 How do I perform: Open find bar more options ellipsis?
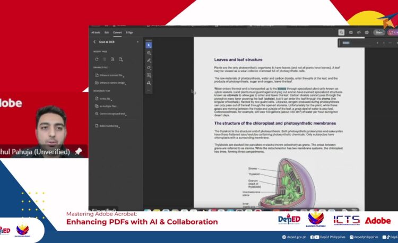[x=390, y=43]
